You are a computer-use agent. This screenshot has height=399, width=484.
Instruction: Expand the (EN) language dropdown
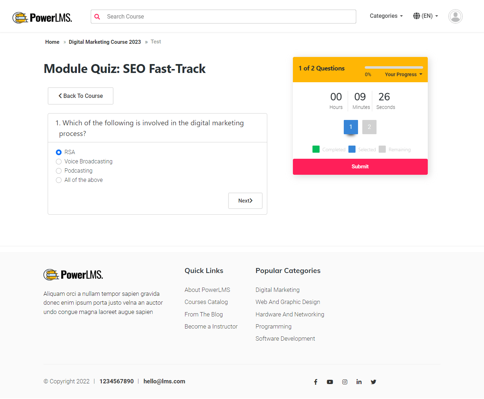pos(426,16)
